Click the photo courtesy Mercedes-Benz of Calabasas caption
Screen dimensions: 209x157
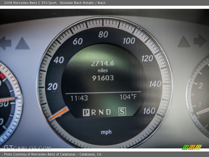click(x=53, y=154)
